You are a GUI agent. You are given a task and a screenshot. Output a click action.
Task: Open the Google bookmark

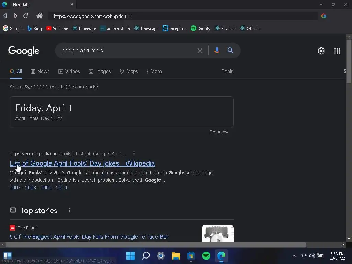[13, 29]
